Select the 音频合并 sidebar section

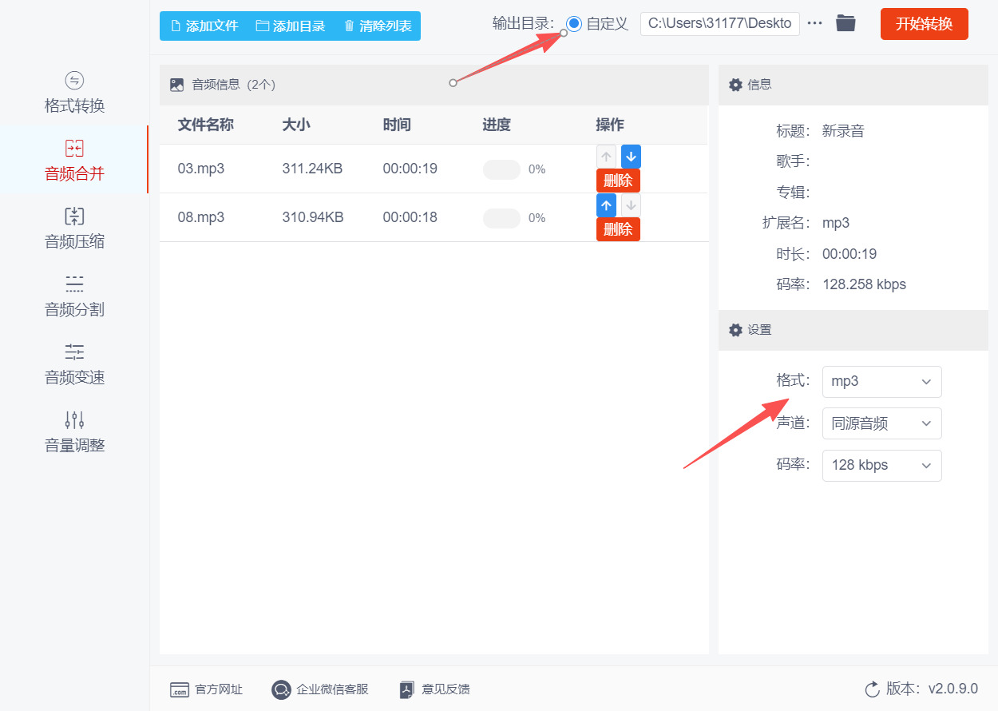click(74, 160)
